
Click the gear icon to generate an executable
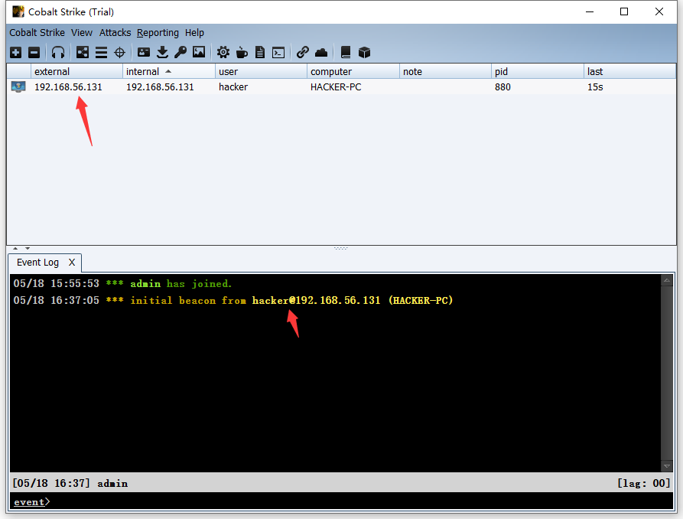click(223, 53)
